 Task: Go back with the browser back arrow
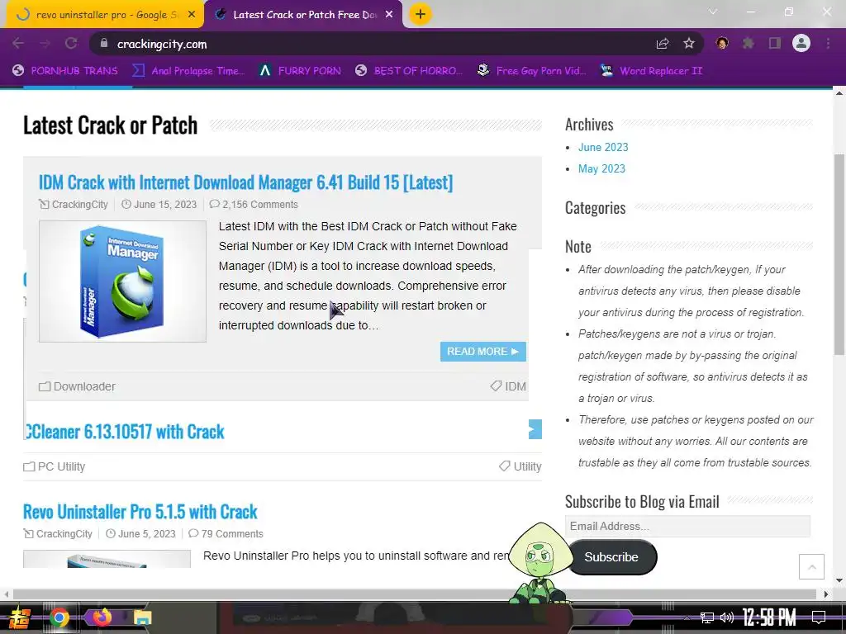click(18, 44)
